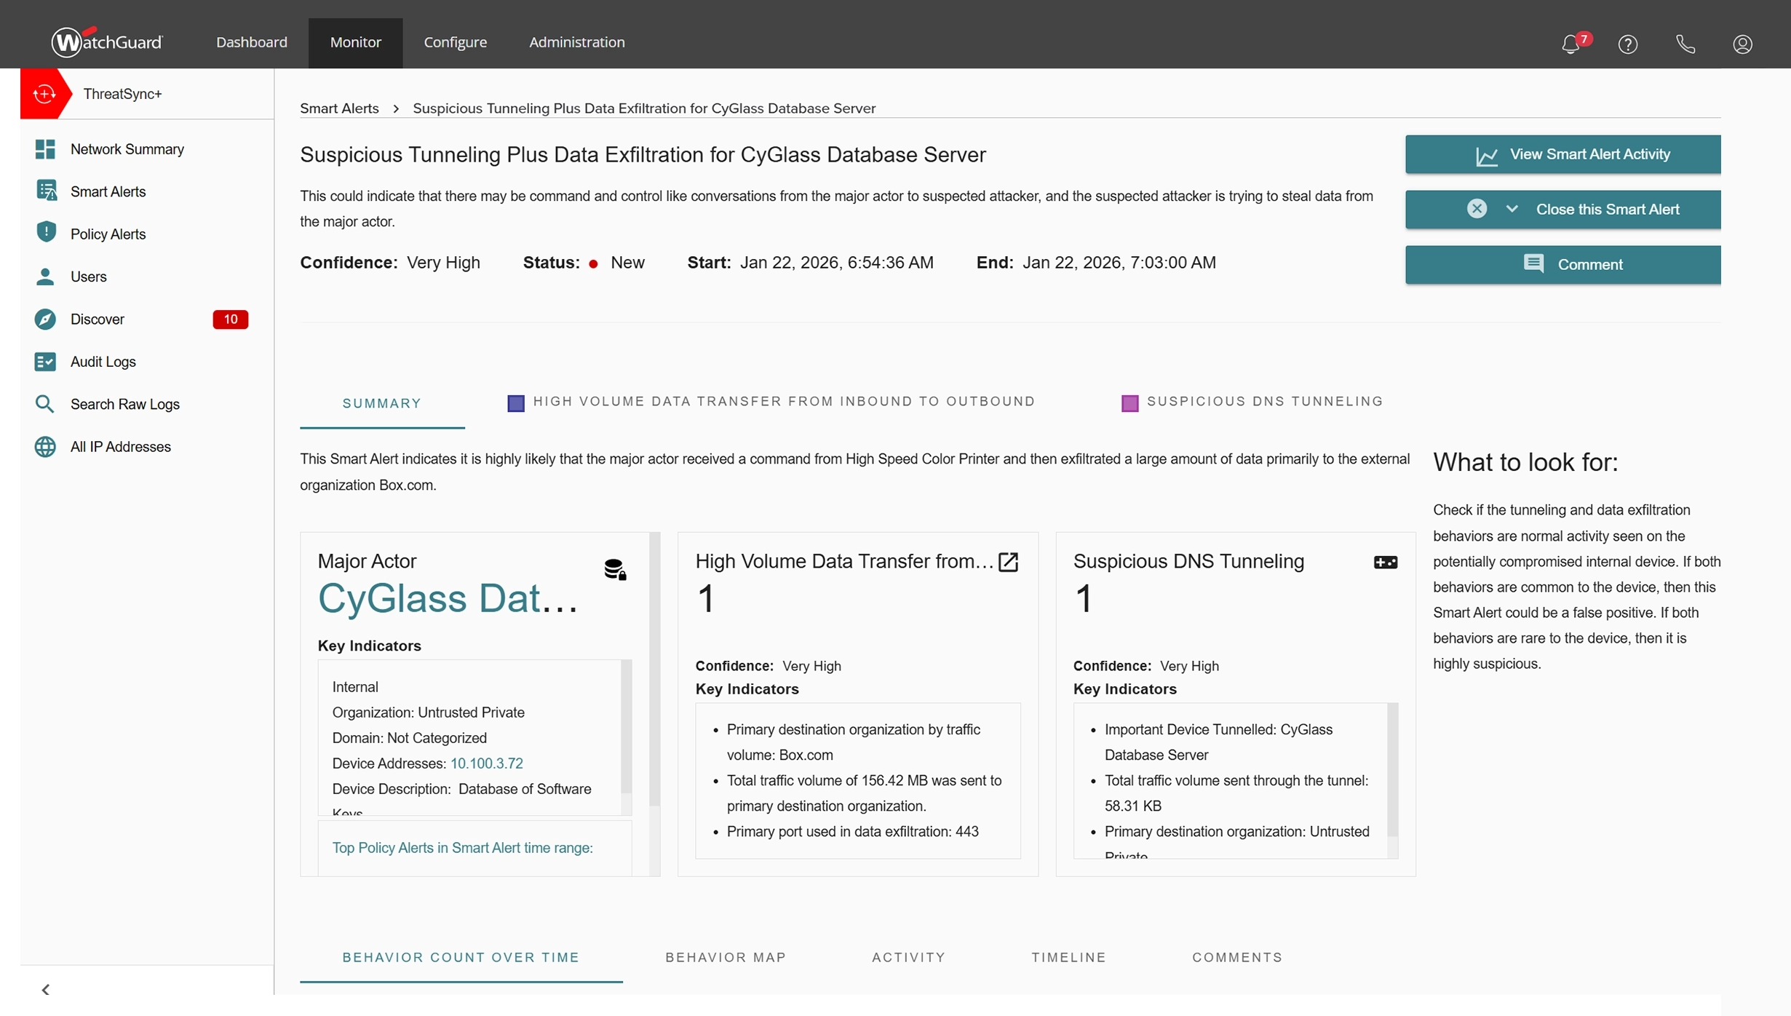Open the user account profile icon
The height and width of the screenshot is (1016, 1791).
coord(1742,44)
